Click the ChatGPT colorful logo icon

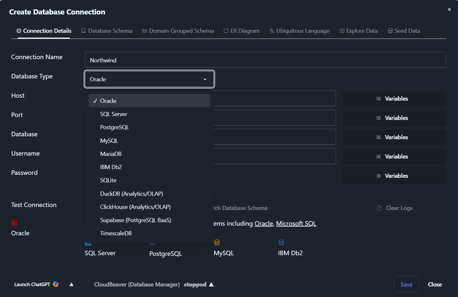pyautogui.click(x=56, y=284)
